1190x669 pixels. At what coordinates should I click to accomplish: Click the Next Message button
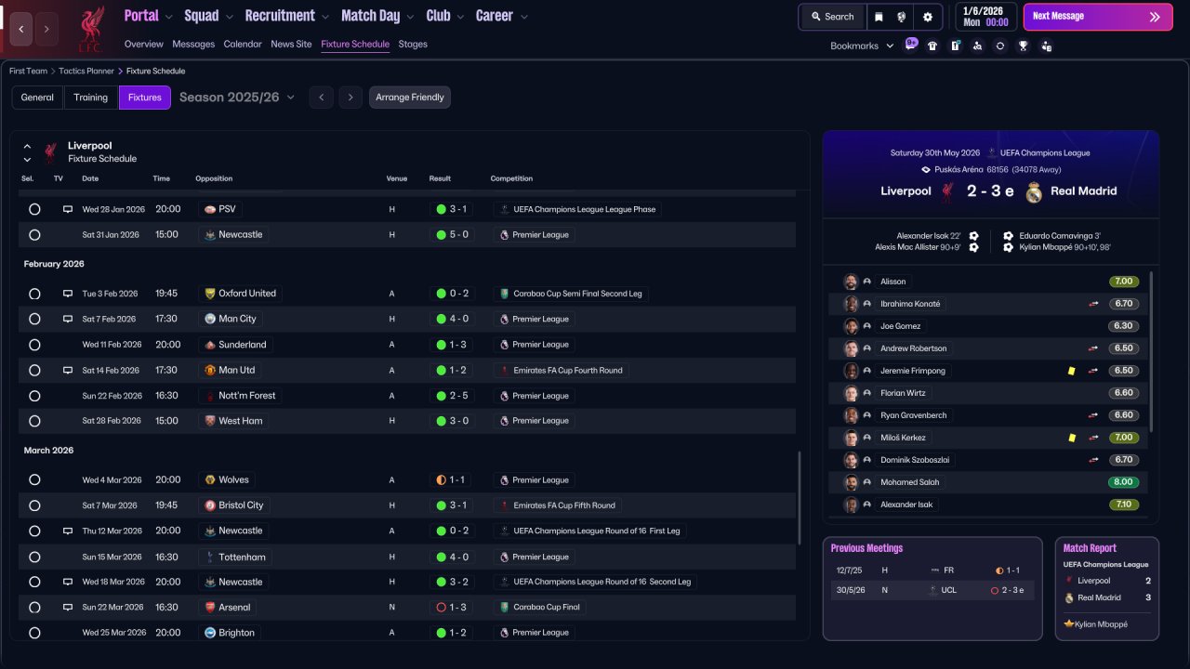[1098, 17]
